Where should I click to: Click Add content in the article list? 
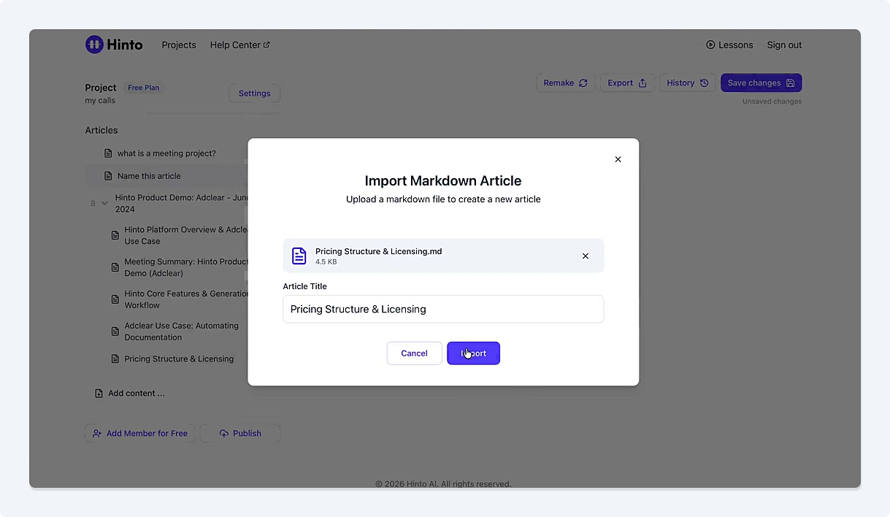[136, 393]
